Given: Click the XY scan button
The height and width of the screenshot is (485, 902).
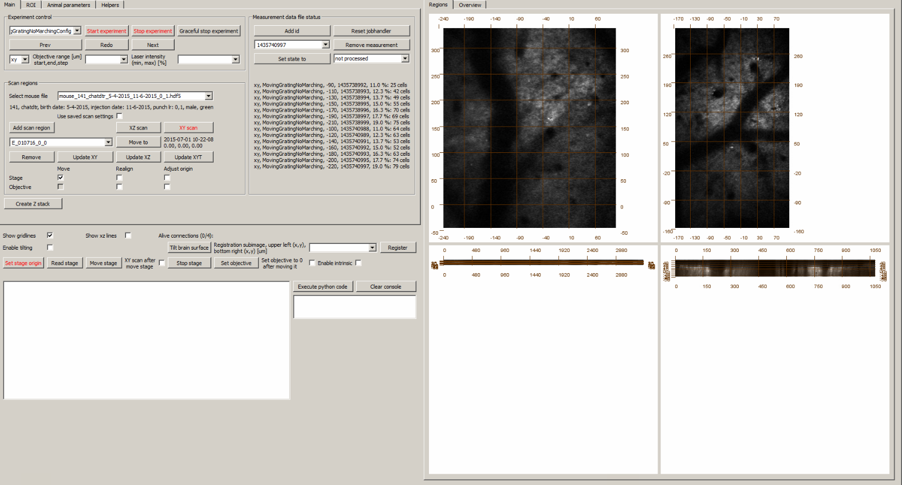Looking at the screenshot, I should tap(188, 128).
